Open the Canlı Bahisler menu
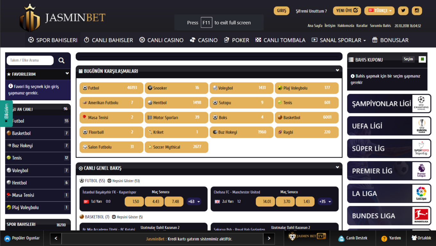 point(108,40)
